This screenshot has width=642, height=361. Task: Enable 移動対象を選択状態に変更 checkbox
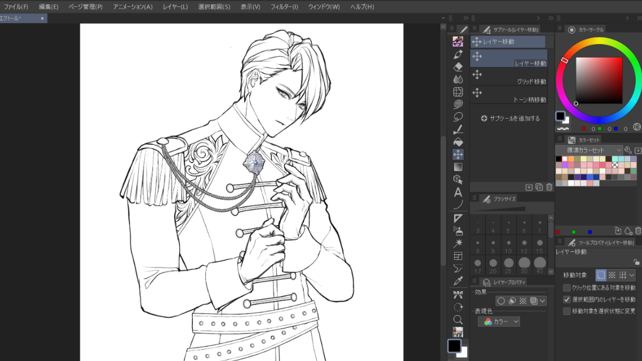[567, 311]
